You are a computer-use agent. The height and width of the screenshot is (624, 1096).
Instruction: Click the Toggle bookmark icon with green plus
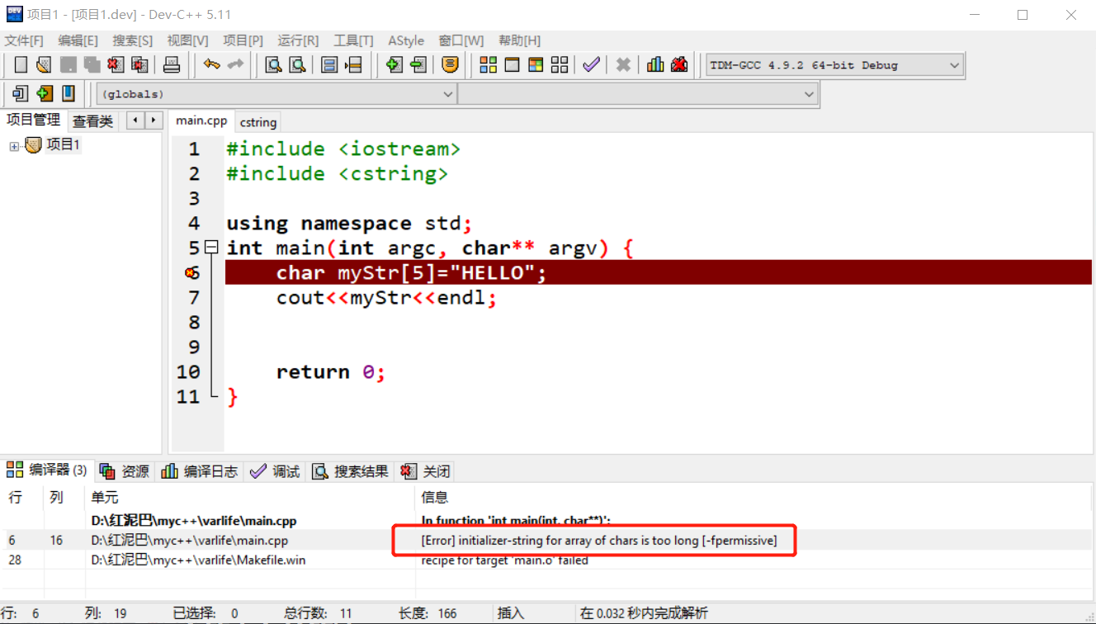tap(45, 93)
